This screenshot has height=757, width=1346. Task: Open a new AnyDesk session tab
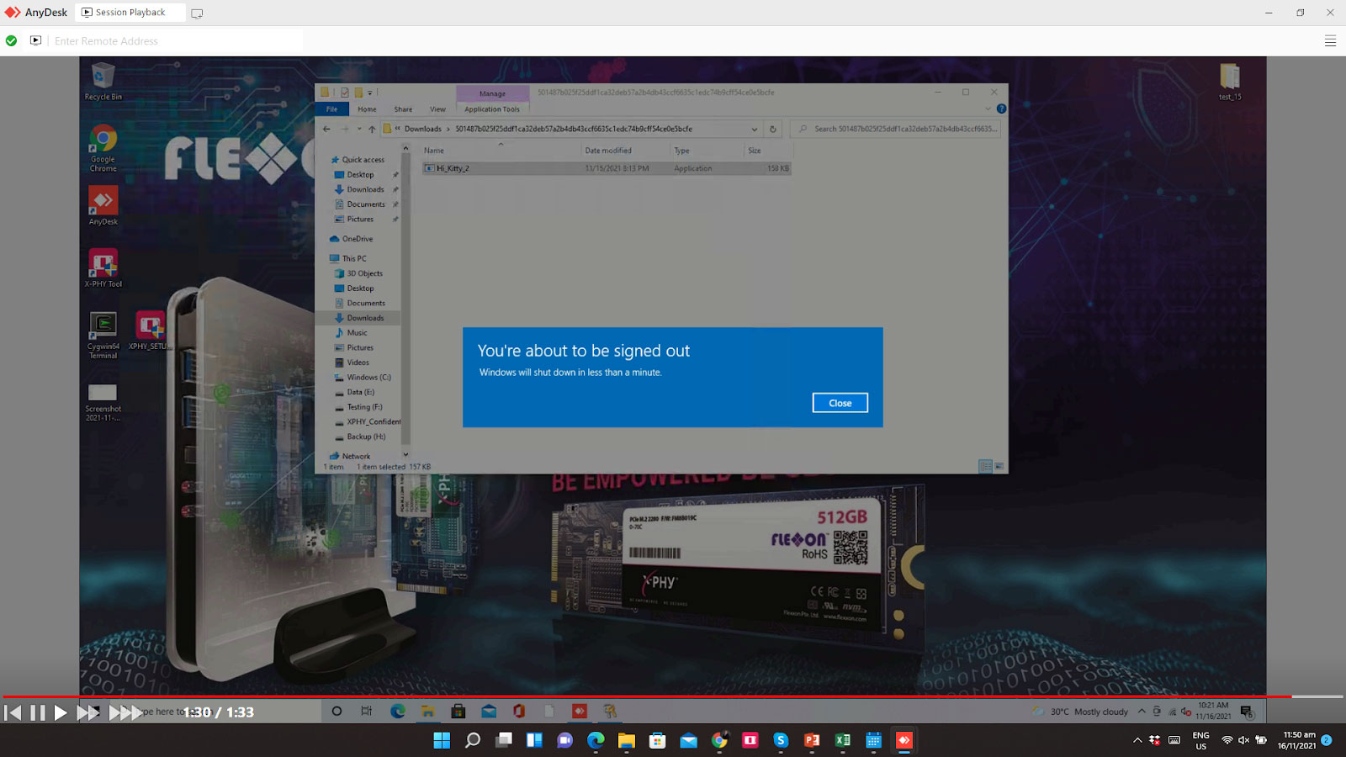[x=197, y=13]
